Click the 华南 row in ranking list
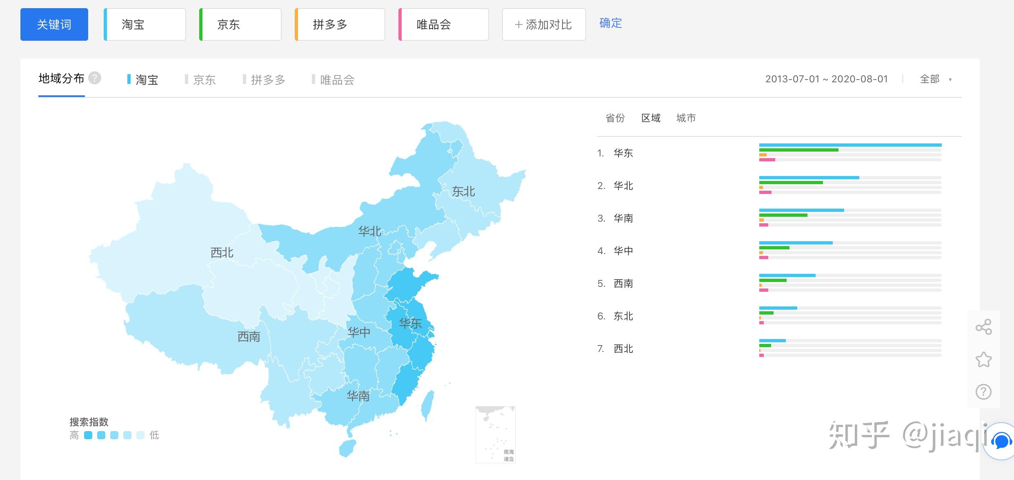This screenshot has height=480, width=1014. coord(779,218)
